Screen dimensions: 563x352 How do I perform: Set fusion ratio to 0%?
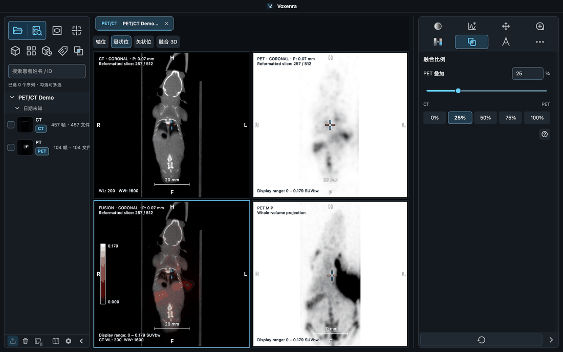point(435,118)
